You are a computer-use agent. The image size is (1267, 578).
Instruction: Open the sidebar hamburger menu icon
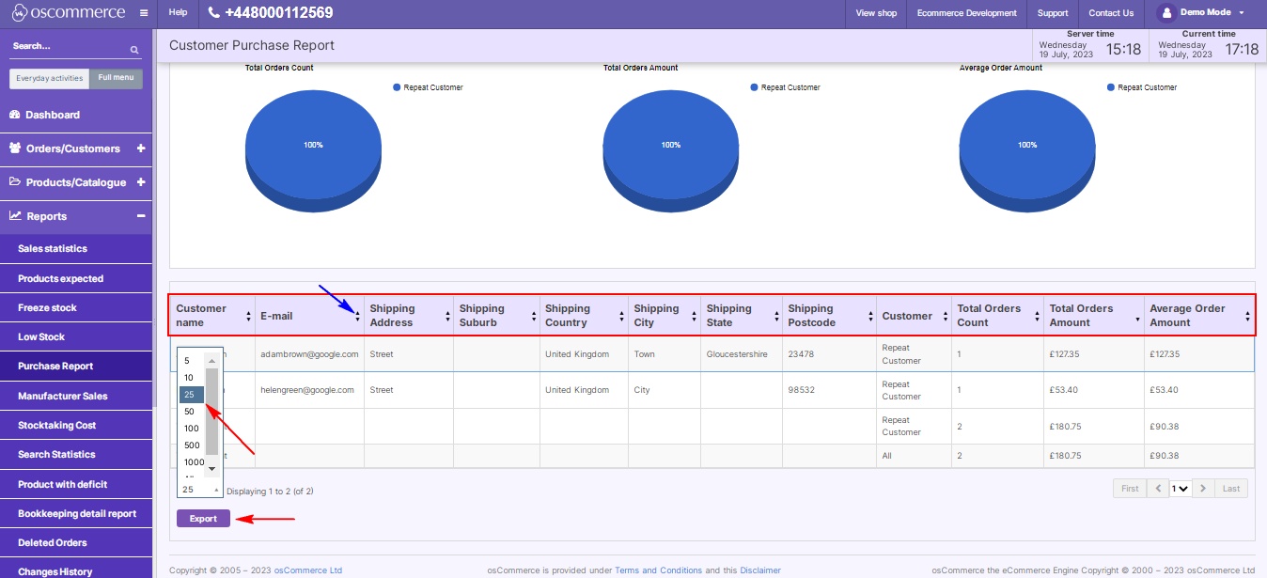[143, 13]
